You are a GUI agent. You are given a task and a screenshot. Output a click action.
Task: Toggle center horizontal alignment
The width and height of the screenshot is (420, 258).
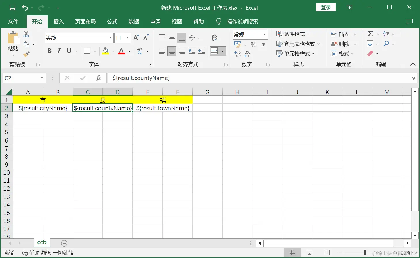pos(172,51)
